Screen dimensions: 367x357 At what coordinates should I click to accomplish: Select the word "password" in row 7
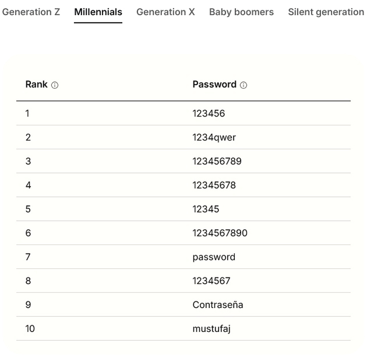(x=214, y=257)
